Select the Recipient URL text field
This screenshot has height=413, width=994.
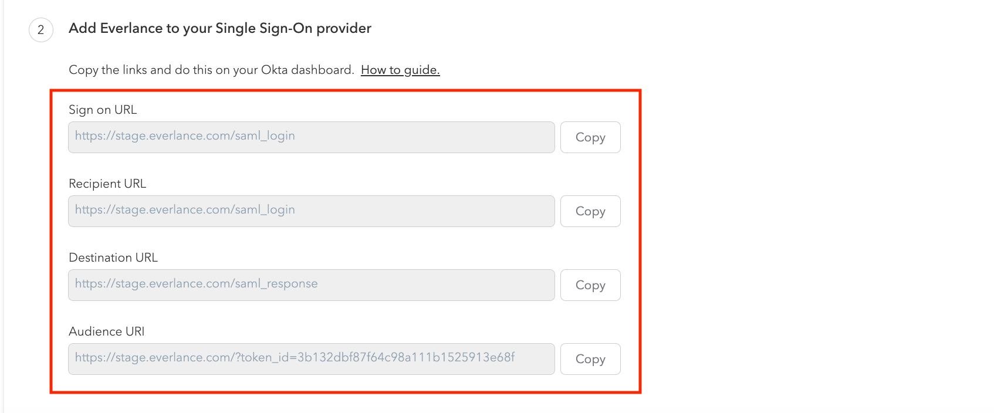(312, 211)
